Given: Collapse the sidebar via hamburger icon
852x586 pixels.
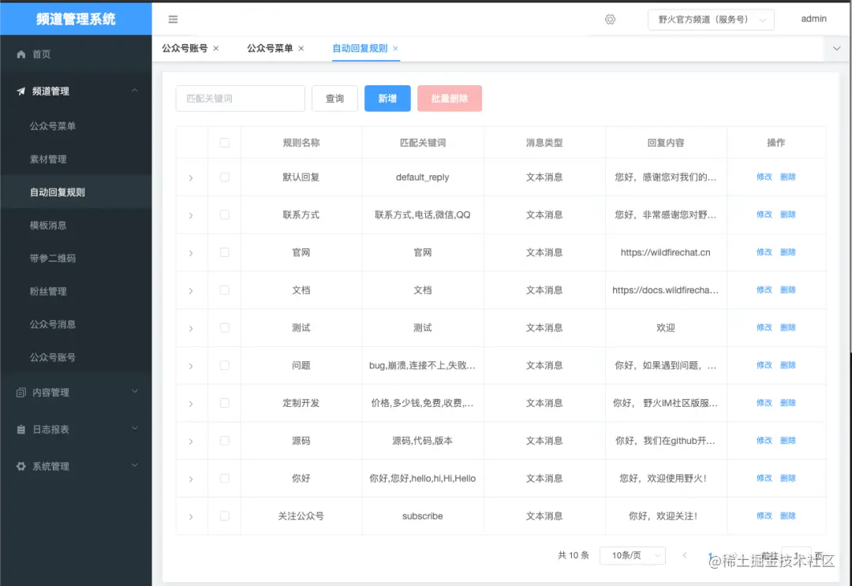Looking at the screenshot, I should 173,19.
